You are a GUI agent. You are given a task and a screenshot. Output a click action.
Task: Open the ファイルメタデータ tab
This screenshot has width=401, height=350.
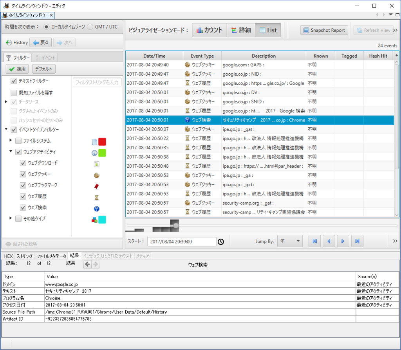51,256
